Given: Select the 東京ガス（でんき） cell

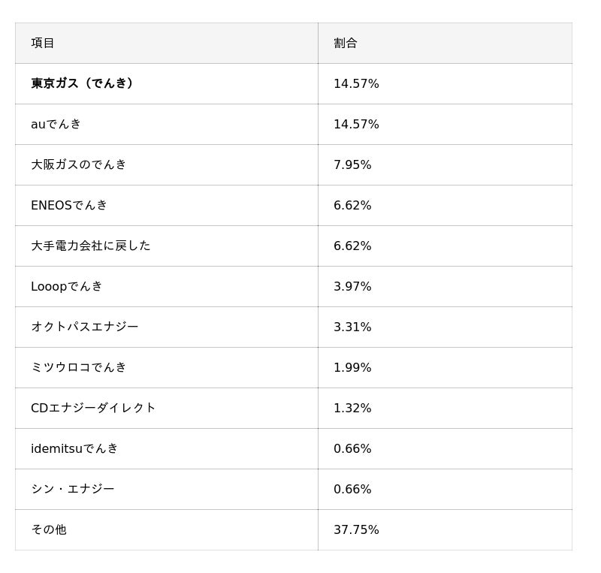Looking at the screenshot, I should pos(83,83).
